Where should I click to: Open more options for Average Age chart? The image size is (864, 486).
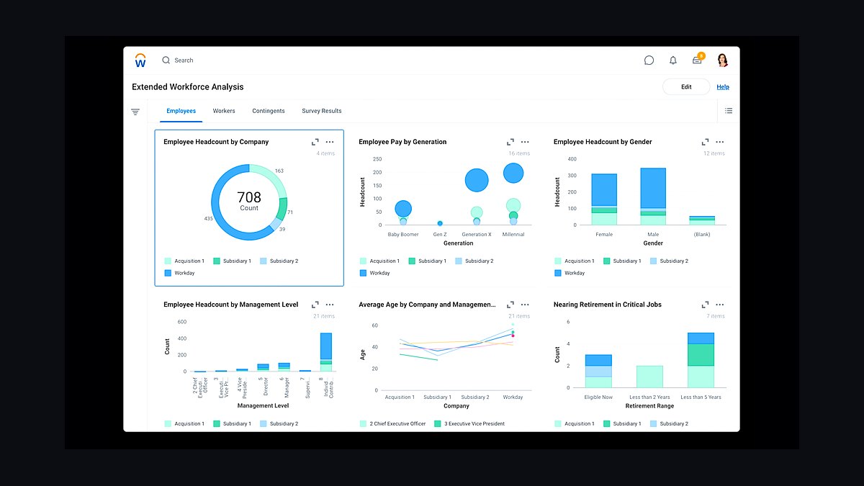coord(525,305)
